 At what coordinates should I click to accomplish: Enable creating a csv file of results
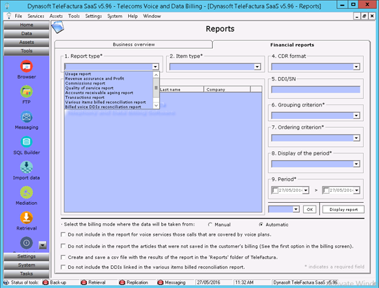point(63,257)
